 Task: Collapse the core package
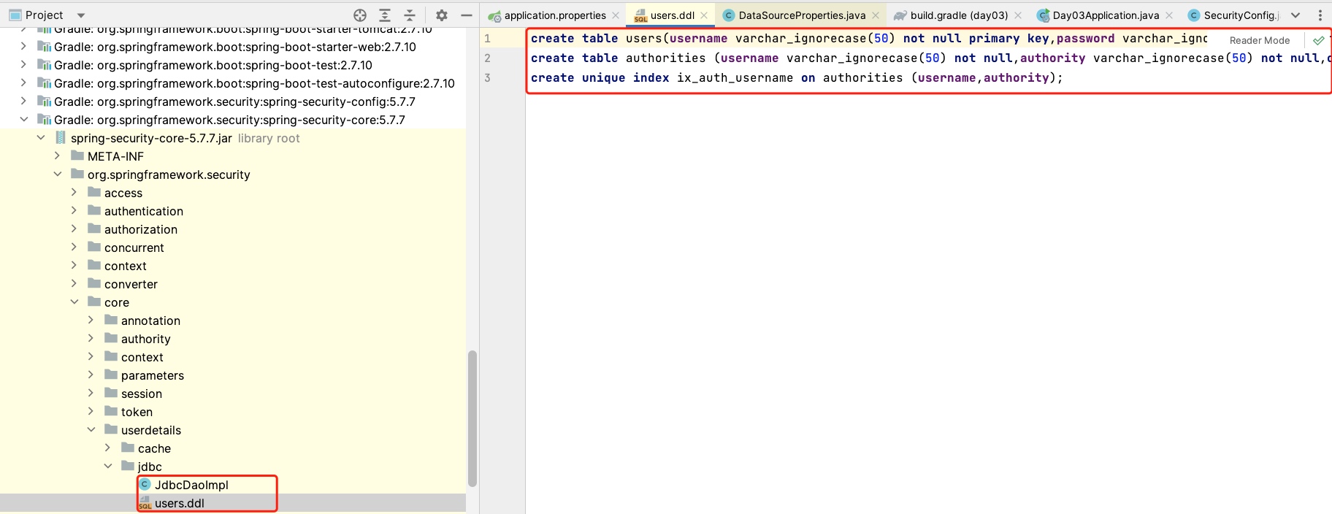(74, 302)
